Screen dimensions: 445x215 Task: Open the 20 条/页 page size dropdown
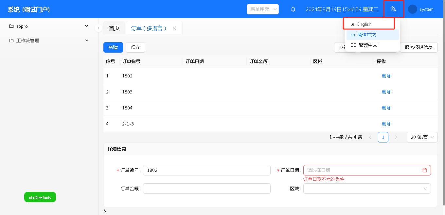click(x=422, y=137)
